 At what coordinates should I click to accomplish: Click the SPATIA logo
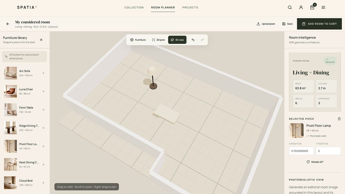pos(27,8)
